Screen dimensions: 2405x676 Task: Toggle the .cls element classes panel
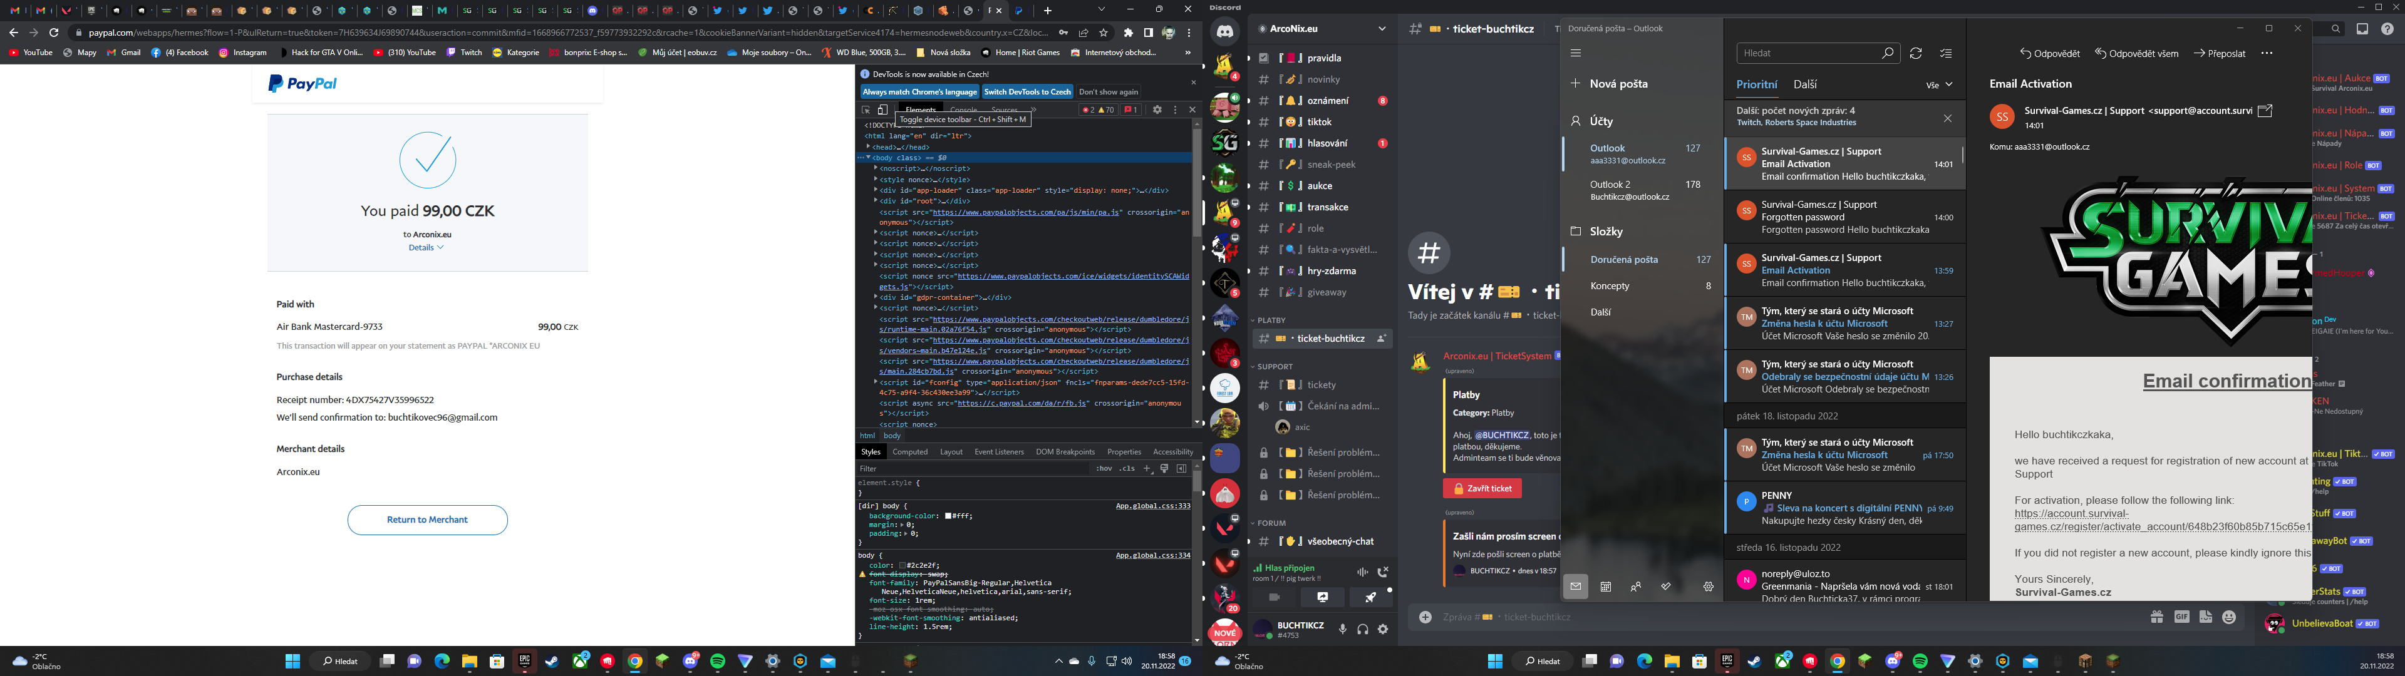click(1127, 469)
